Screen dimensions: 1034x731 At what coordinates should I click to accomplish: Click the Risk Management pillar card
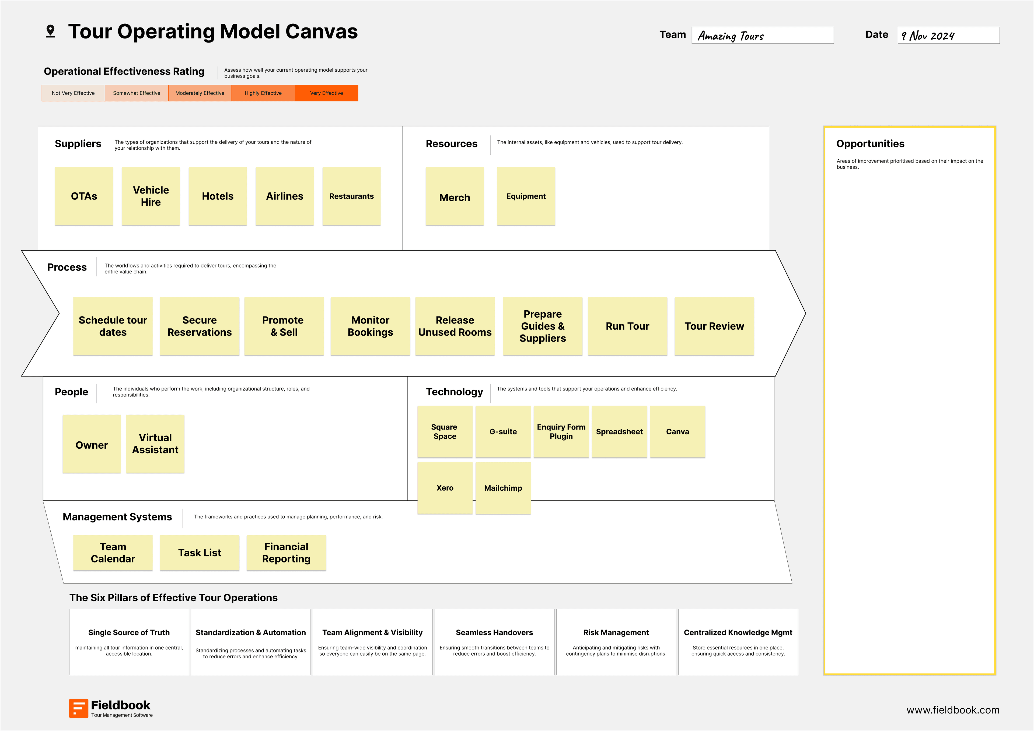click(x=616, y=641)
